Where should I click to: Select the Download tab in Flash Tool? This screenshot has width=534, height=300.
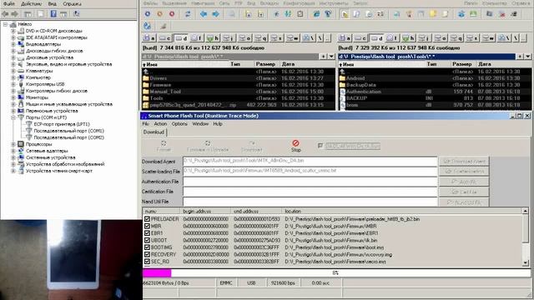pyautogui.click(x=154, y=132)
